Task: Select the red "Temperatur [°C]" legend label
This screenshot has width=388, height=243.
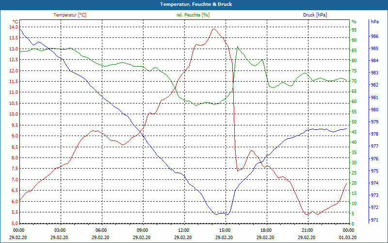Action: [70, 15]
